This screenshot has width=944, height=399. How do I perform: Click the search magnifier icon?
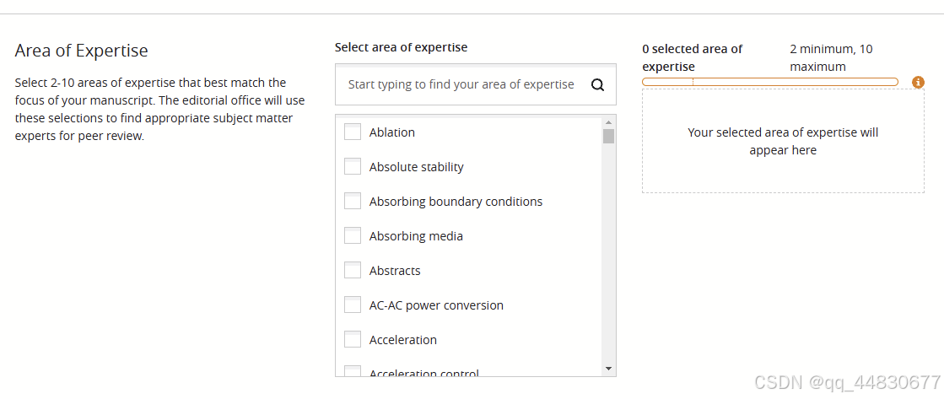coord(597,84)
